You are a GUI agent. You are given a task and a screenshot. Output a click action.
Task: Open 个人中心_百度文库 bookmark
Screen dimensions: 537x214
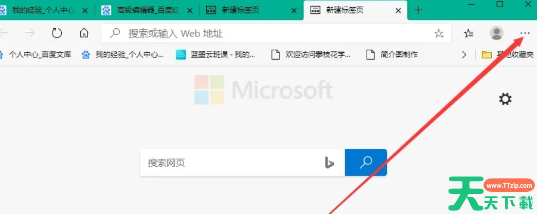click(x=35, y=54)
